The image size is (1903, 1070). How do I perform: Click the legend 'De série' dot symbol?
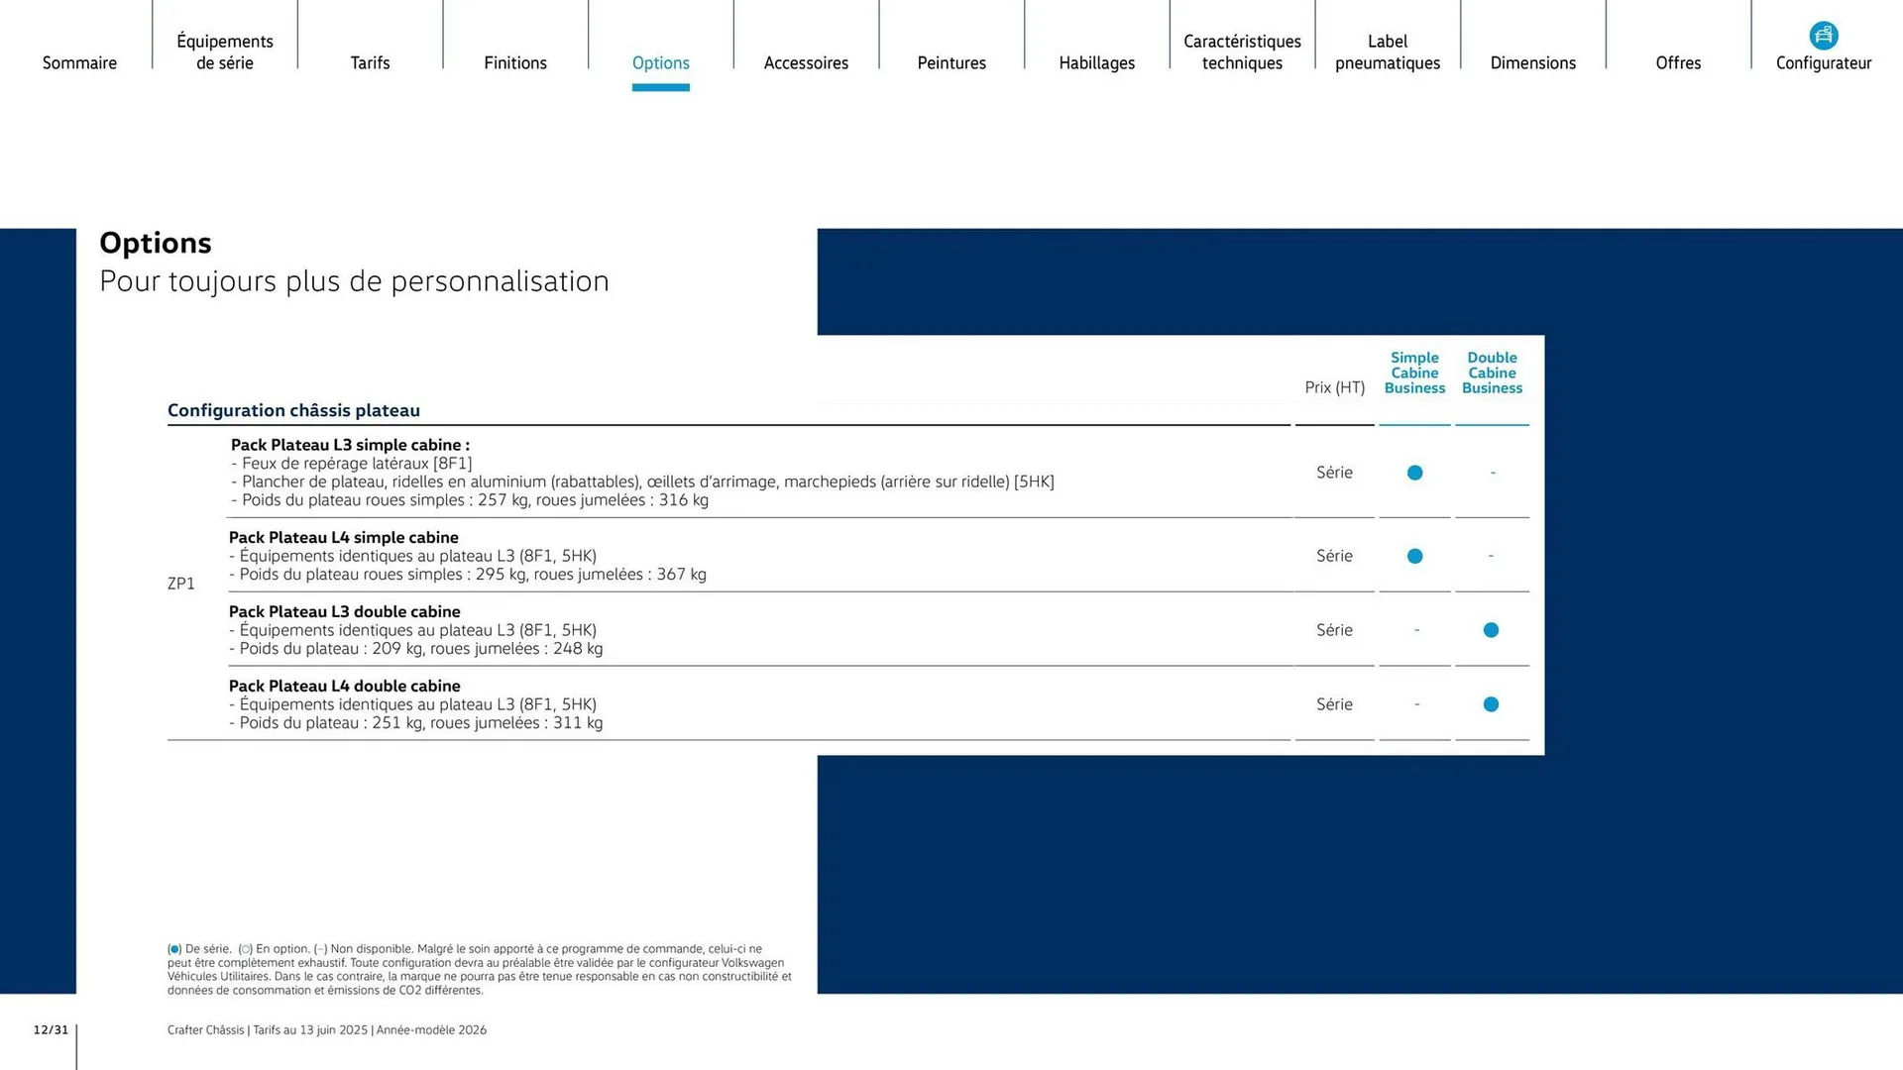click(x=174, y=948)
